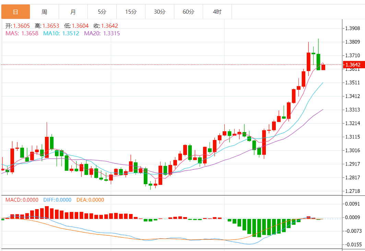The image size is (365, 251).
Task: Click the 1.3214 price axis label
Action: coord(352,123)
